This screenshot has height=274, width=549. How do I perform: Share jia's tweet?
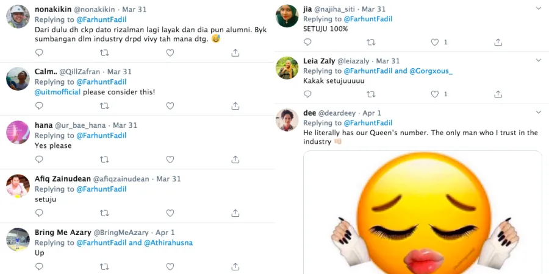[x=498, y=43]
